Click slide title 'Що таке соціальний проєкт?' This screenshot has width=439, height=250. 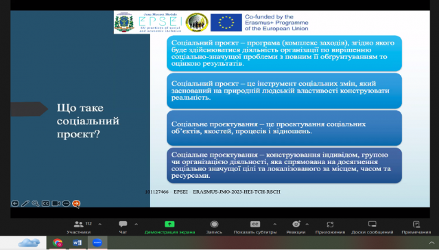(88, 121)
